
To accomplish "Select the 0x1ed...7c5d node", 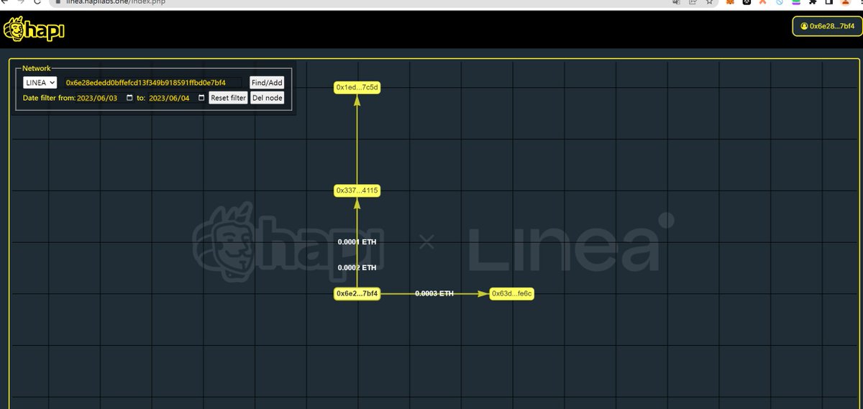I will point(357,87).
